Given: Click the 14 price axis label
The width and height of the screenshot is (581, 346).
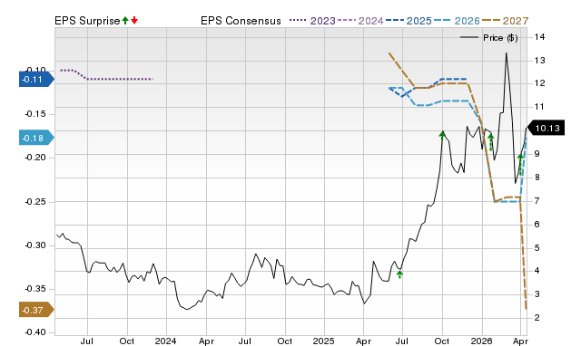Looking at the screenshot, I should click(540, 36).
